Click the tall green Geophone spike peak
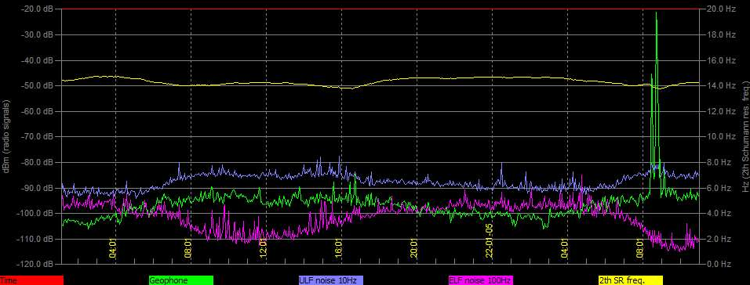This screenshot has height=285, width=750. pyautogui.click(x=656, y=13)
